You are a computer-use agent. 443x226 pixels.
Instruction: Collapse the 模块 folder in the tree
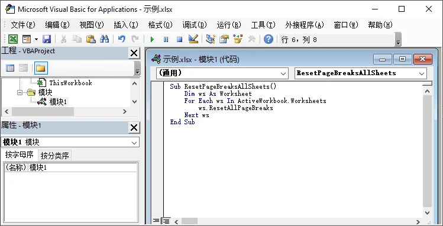coord(20,92)
